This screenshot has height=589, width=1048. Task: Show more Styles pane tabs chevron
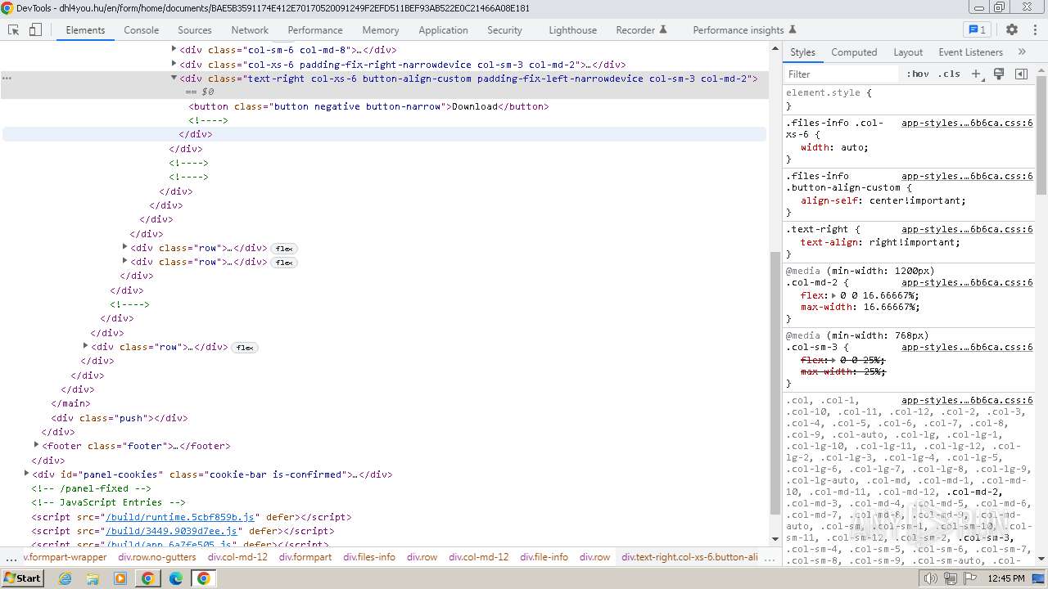1022,52
